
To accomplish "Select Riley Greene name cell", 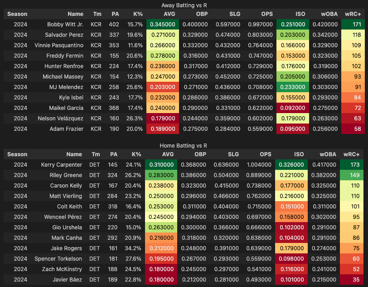I will (66, 175).
